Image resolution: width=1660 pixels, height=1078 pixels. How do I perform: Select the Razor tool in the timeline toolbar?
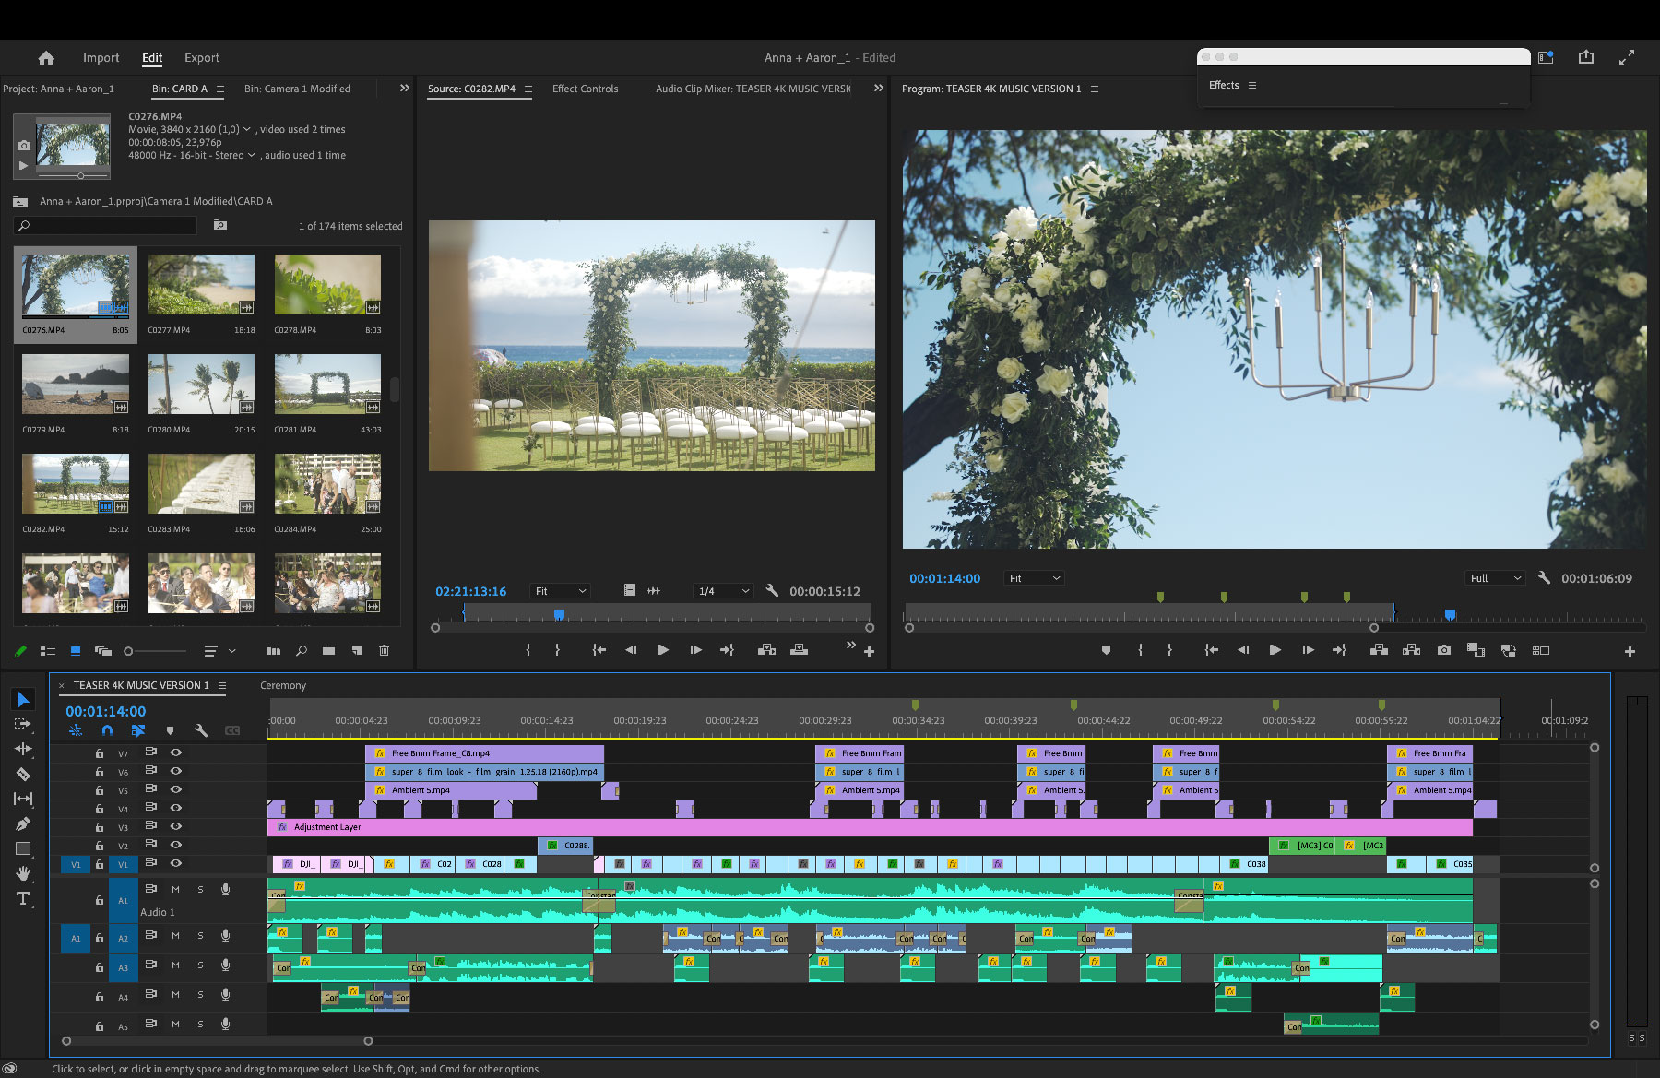tap(23, 775)
